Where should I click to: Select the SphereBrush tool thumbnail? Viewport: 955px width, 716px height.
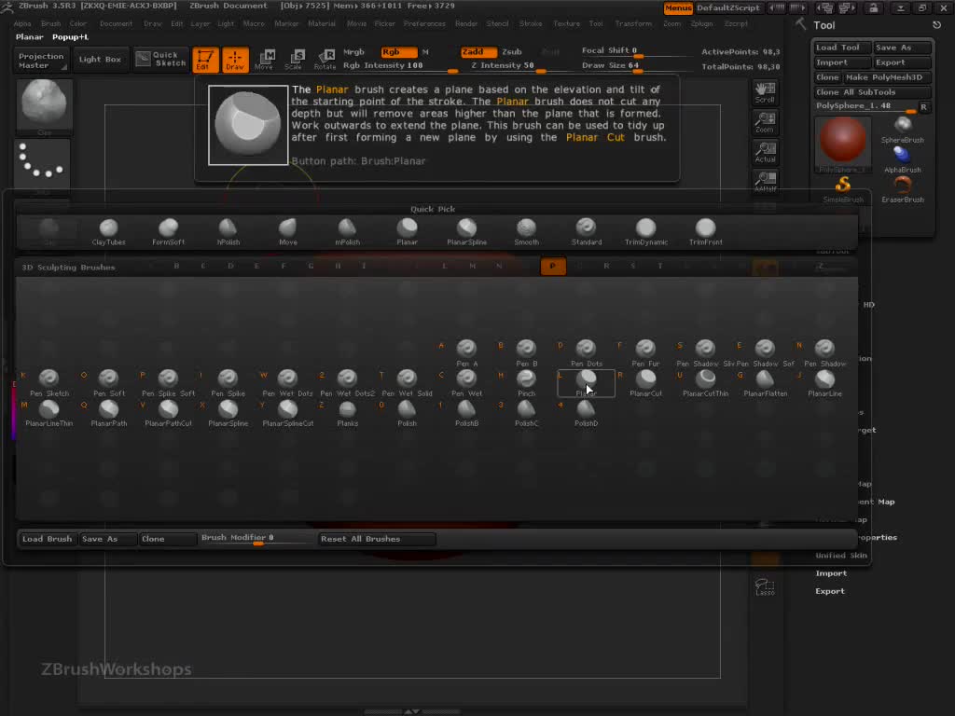[903, 130]
